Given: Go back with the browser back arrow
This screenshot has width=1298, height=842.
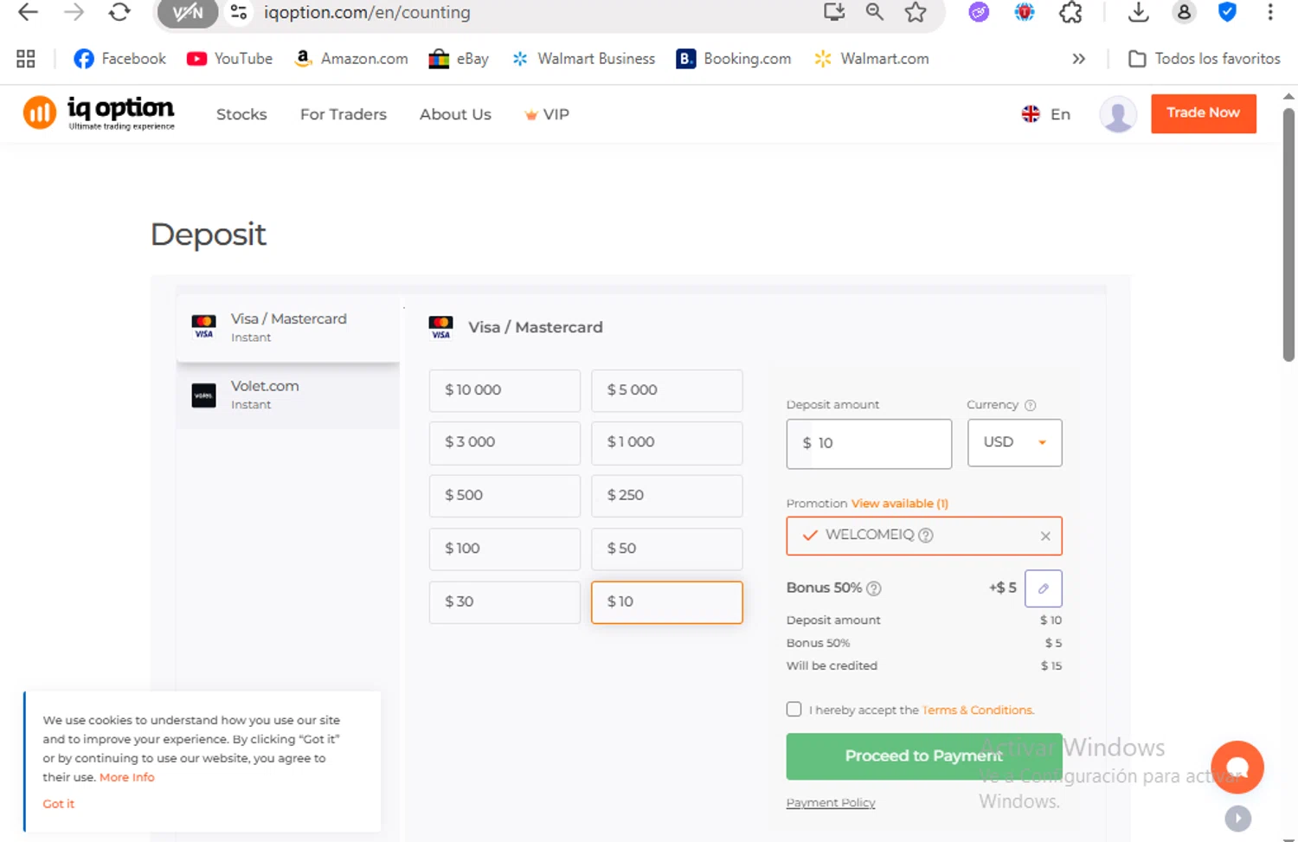Looking at the screenshot, I should 28,12.
